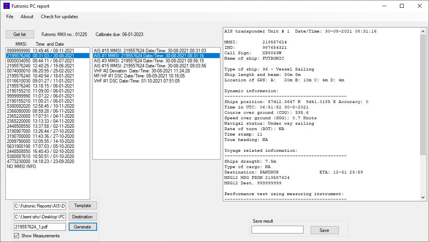429x242 pixels.
Task: Click the template path field C:\Futronic Reports
Action: [40, 206]
